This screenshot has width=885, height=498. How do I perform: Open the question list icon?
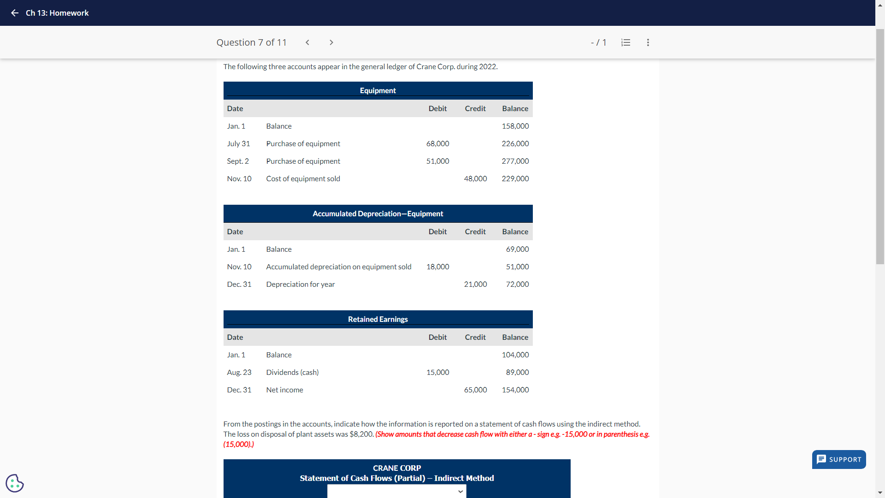pyautogui.click(x=625, y=42)
